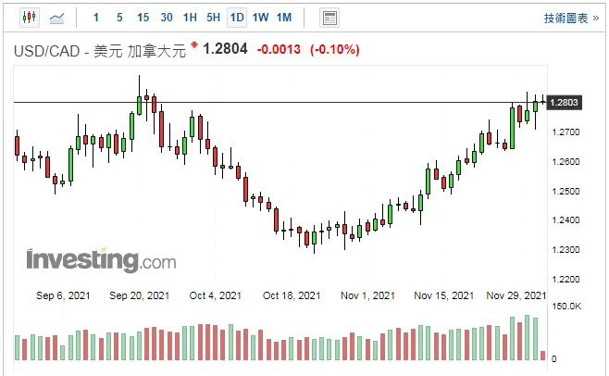Select the 1M timeframe
This screenshot has height=376, width=609.
click(x=284, y=18)
